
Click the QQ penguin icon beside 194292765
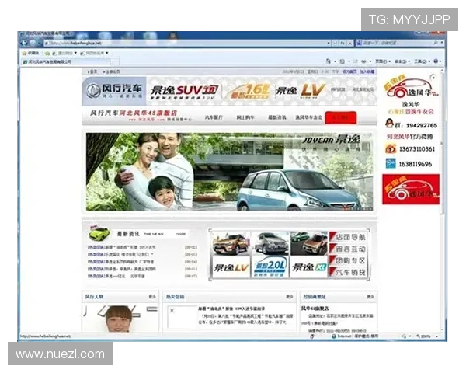tap(388, 124)
